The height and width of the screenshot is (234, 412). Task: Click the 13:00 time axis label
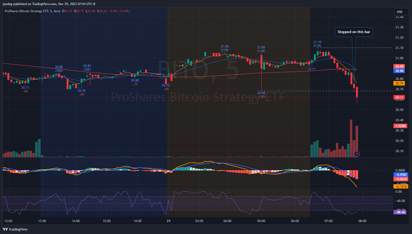[42, 221]
